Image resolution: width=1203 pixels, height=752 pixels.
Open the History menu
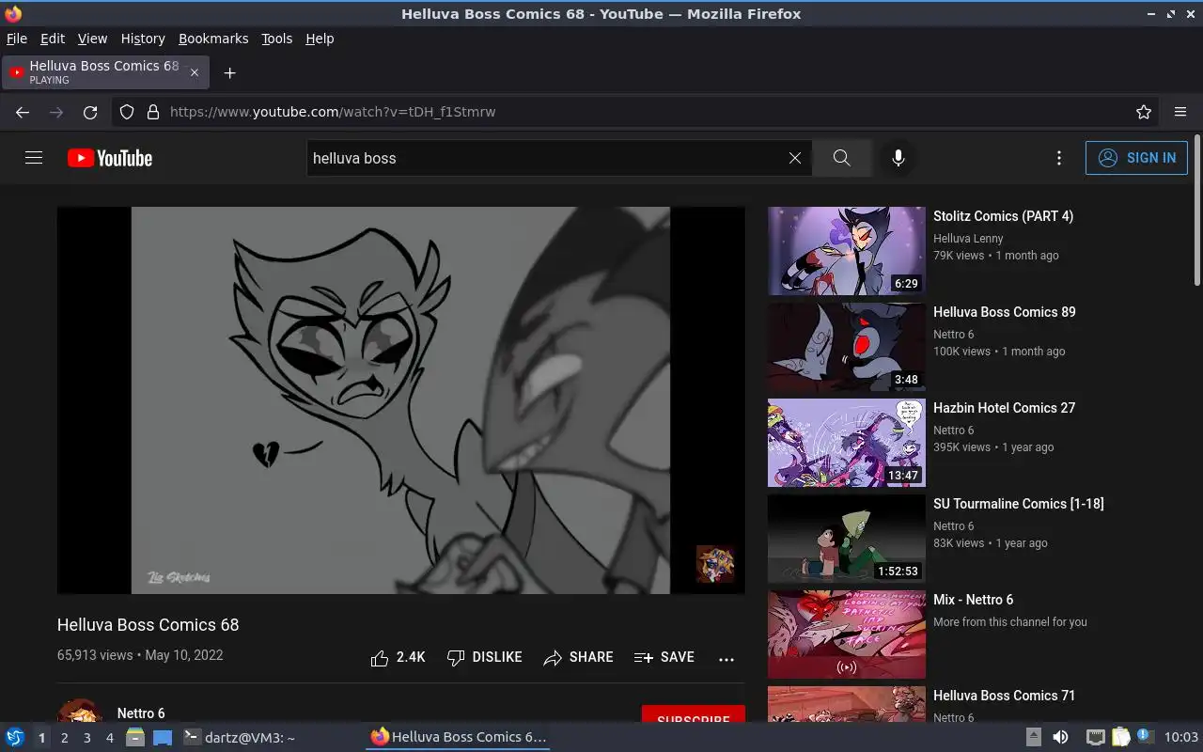click(x=143, y=39)
